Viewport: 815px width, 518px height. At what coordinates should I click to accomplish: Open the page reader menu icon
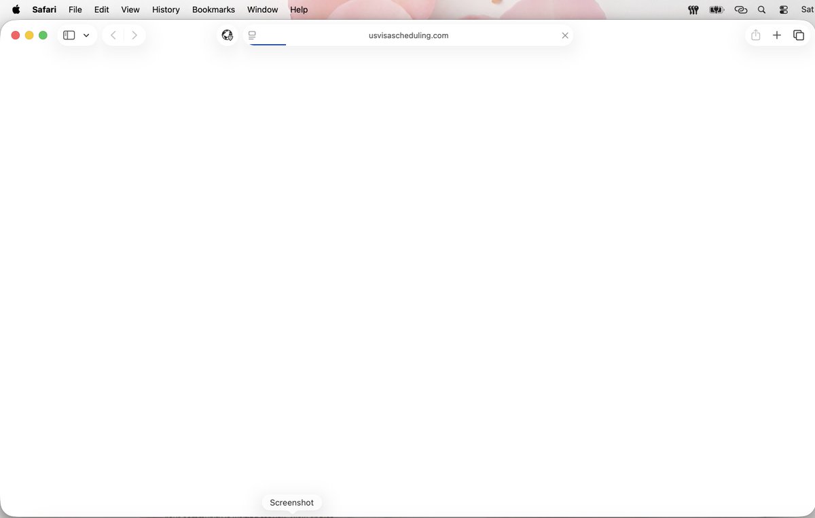point(252,35)
